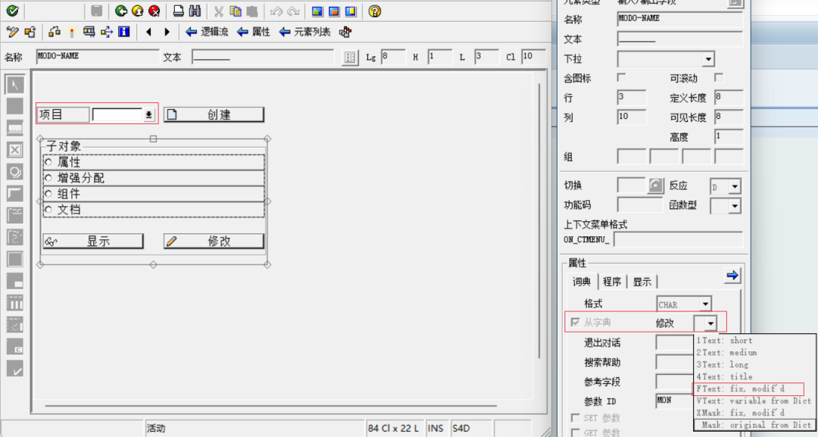Click the 属性 toolbar button
The height and width of the screenshot is (437, 818).
click(x=254, y=32)
